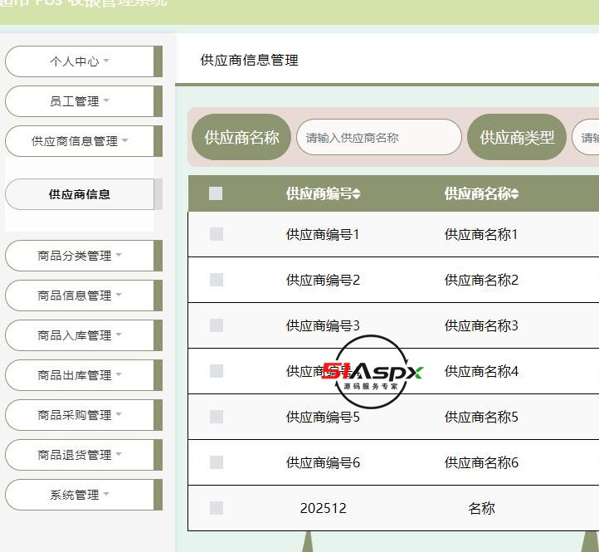Screen dimensions: 599x552
Task: Select the 供应商编号6 cell
Action: [323, 462]
